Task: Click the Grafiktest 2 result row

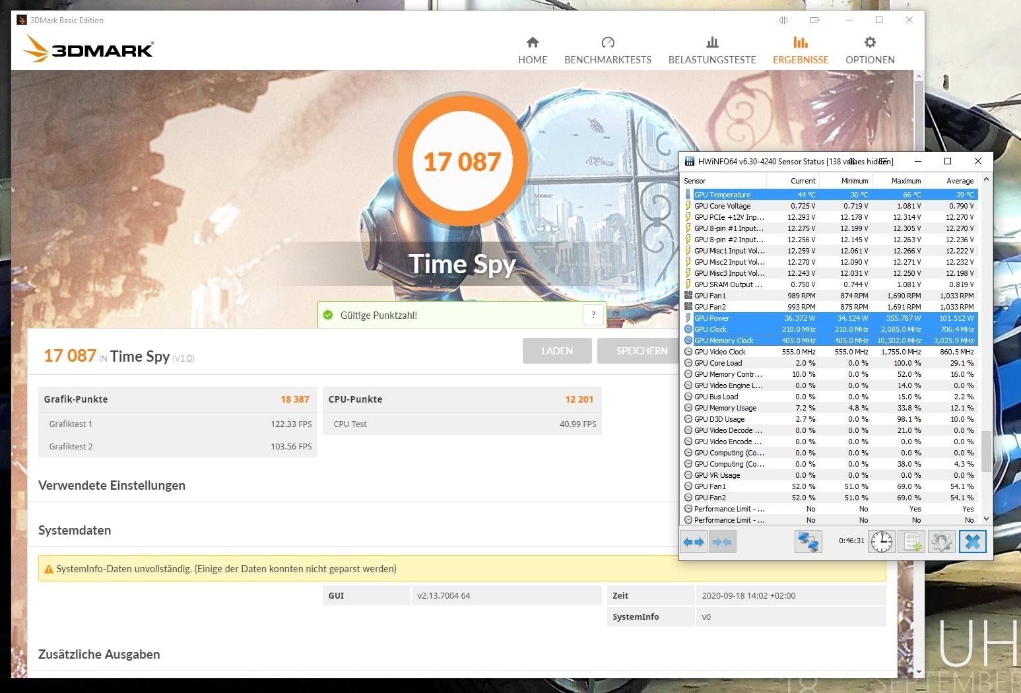Action: [178, 446]
